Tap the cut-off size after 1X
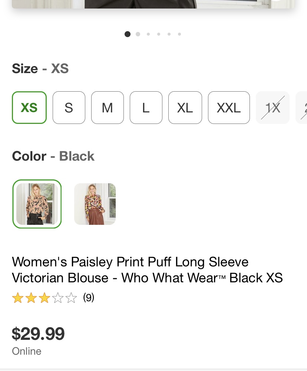Viewport: 307px width, 371px height. click(x=302, y=108)
